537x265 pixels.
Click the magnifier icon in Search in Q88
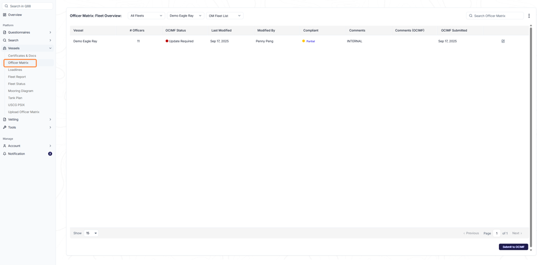point(6,6)
